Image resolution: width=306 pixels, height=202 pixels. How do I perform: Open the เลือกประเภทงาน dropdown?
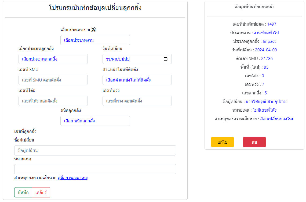click(95, 40)
